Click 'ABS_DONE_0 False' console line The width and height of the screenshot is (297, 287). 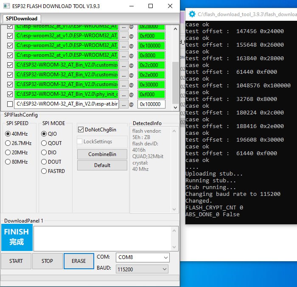pyautogui.click(x=213, y=215)
